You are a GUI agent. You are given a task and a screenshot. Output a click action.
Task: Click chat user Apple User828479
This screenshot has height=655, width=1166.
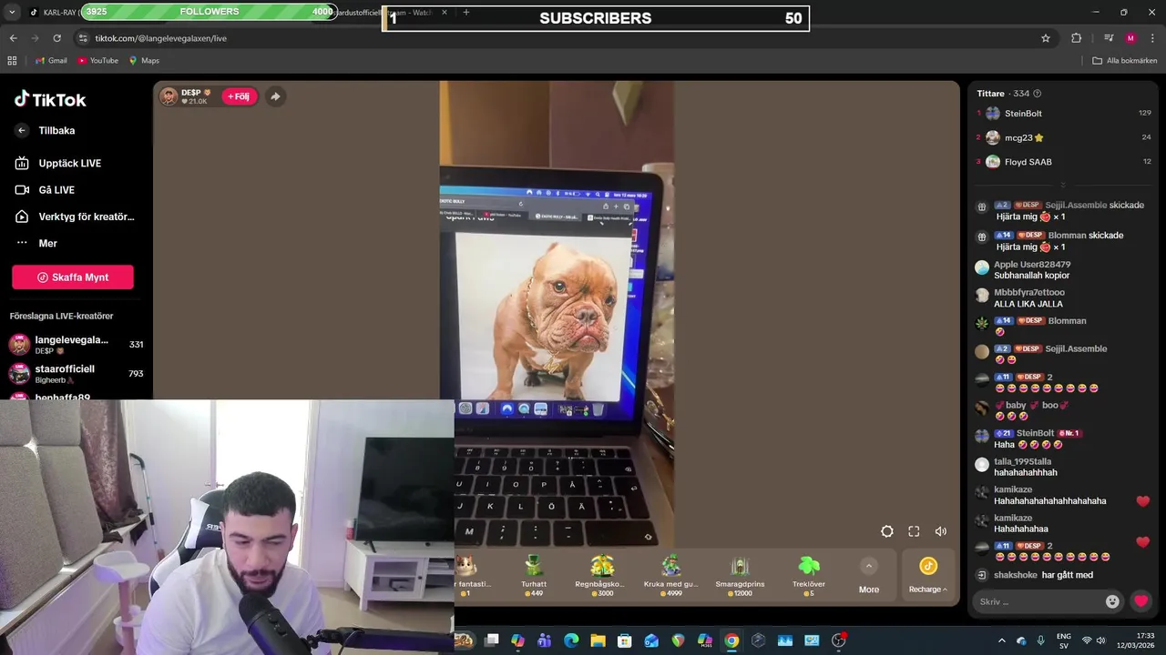click(x=1032, y=265)
